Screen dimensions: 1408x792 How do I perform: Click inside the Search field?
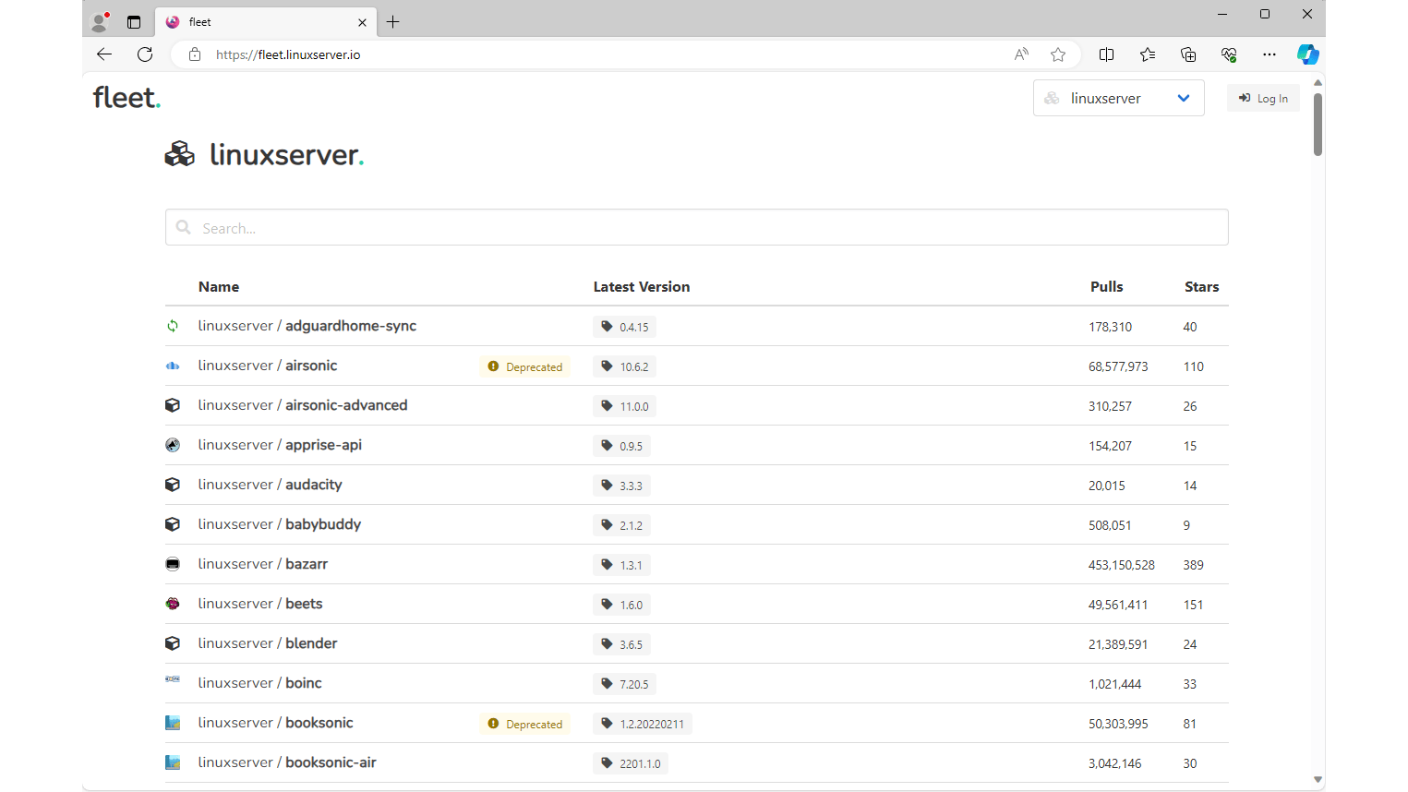click(x=696, y=227)
